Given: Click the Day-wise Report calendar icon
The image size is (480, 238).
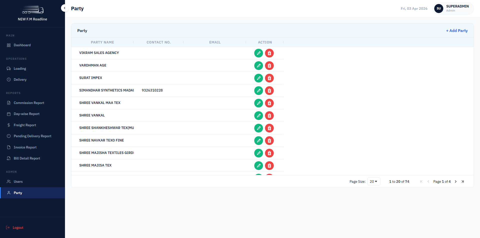Looking at the screenshot, I should click(x=8, y=114).
